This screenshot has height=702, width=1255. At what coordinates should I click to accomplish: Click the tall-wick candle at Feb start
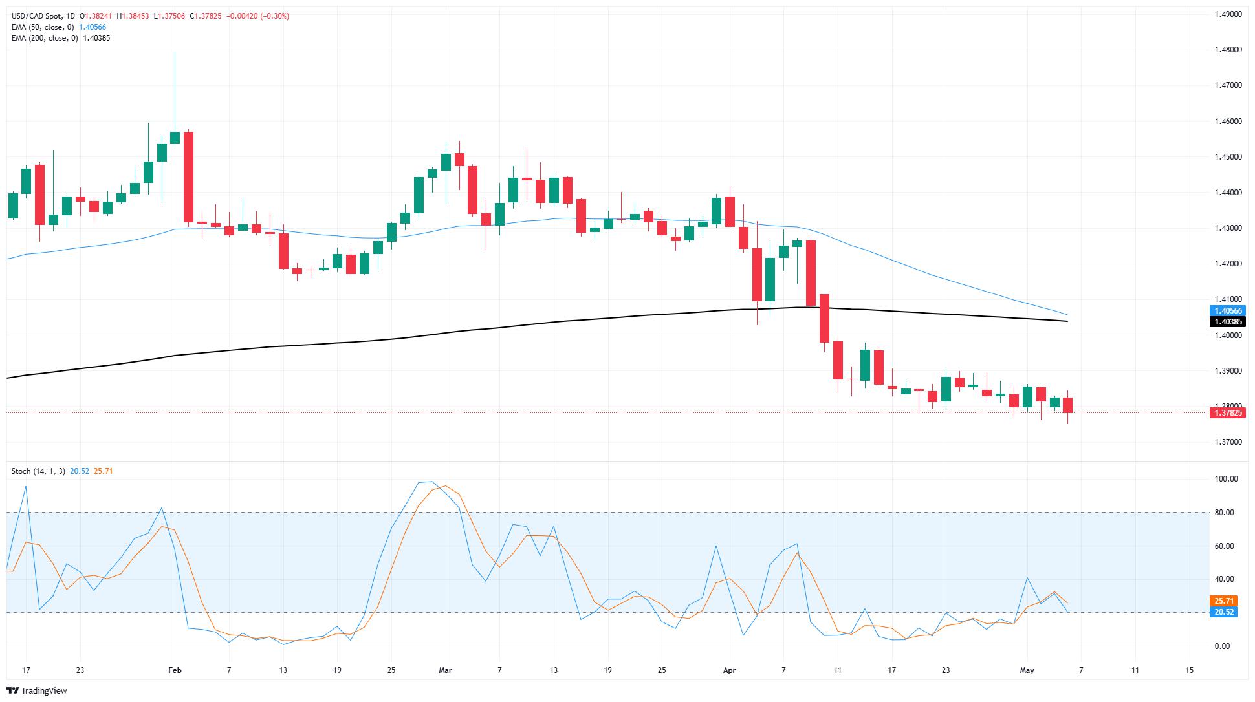tap(175, 137)
